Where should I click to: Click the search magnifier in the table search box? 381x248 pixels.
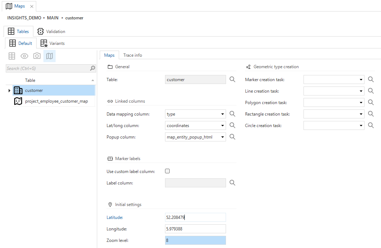click(x=92, y=68)
